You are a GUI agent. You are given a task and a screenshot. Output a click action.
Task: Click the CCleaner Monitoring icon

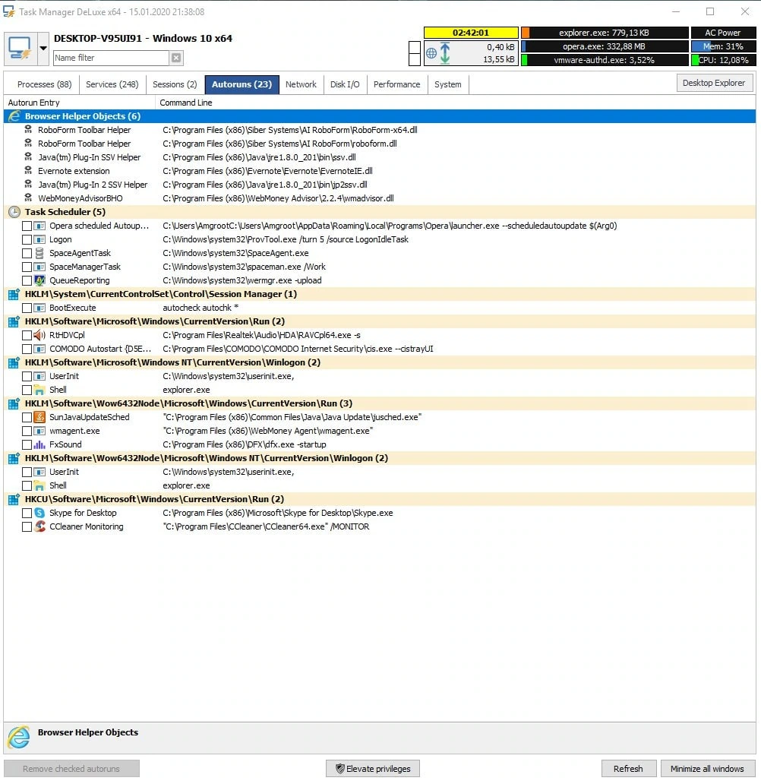39,526
